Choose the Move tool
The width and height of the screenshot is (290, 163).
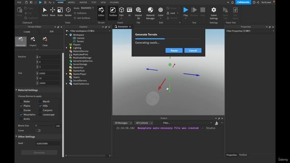tap(53, 12)
